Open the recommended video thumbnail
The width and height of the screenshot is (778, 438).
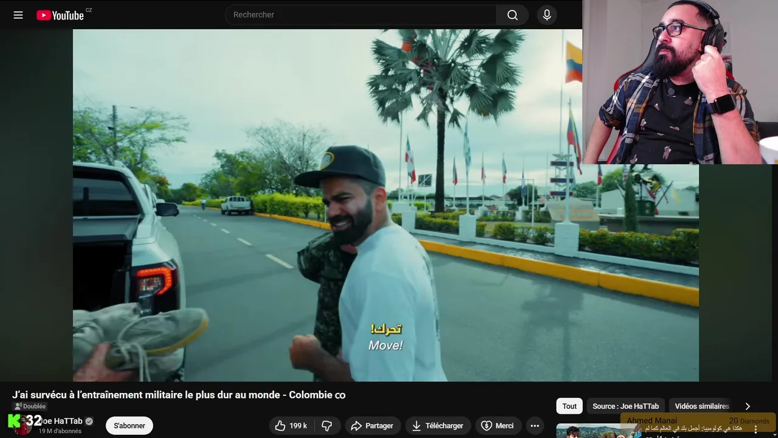point(599,431)
